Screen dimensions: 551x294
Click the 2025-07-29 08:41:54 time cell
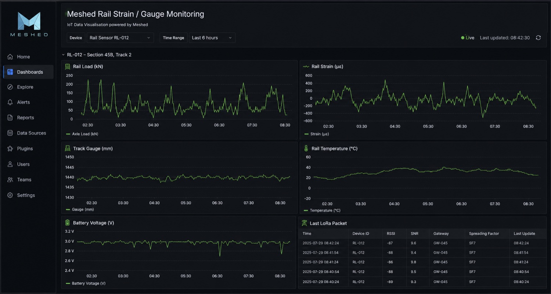(x=321, y=252)
